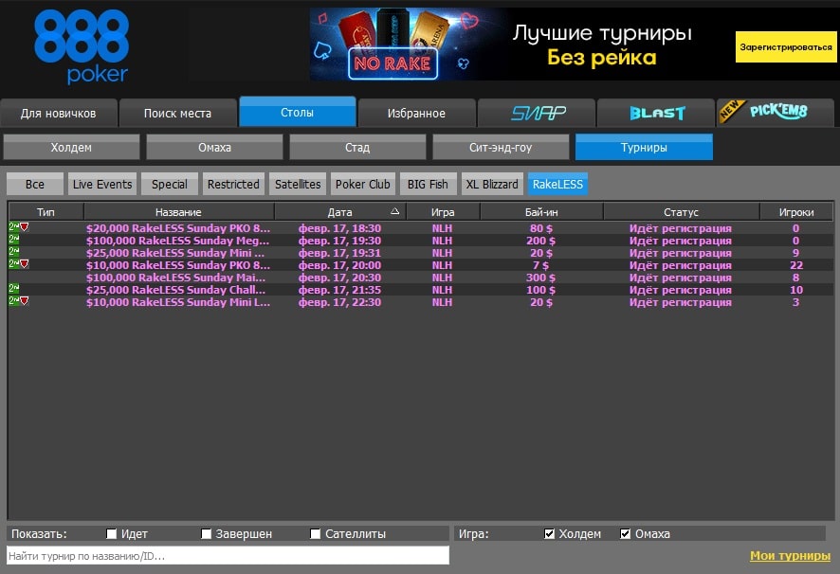The image size is (840, 574).
Task: Click the yellow Зарегистрироваться button
Action: click(x=785, y=46)
